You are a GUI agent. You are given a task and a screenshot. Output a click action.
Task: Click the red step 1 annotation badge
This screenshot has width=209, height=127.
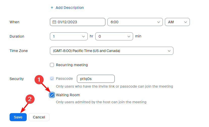[39, 80]
